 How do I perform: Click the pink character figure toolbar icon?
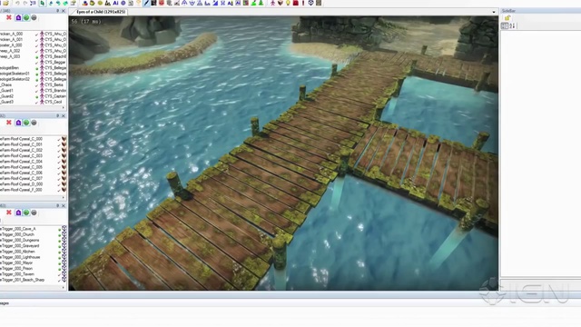pos(272,3)
